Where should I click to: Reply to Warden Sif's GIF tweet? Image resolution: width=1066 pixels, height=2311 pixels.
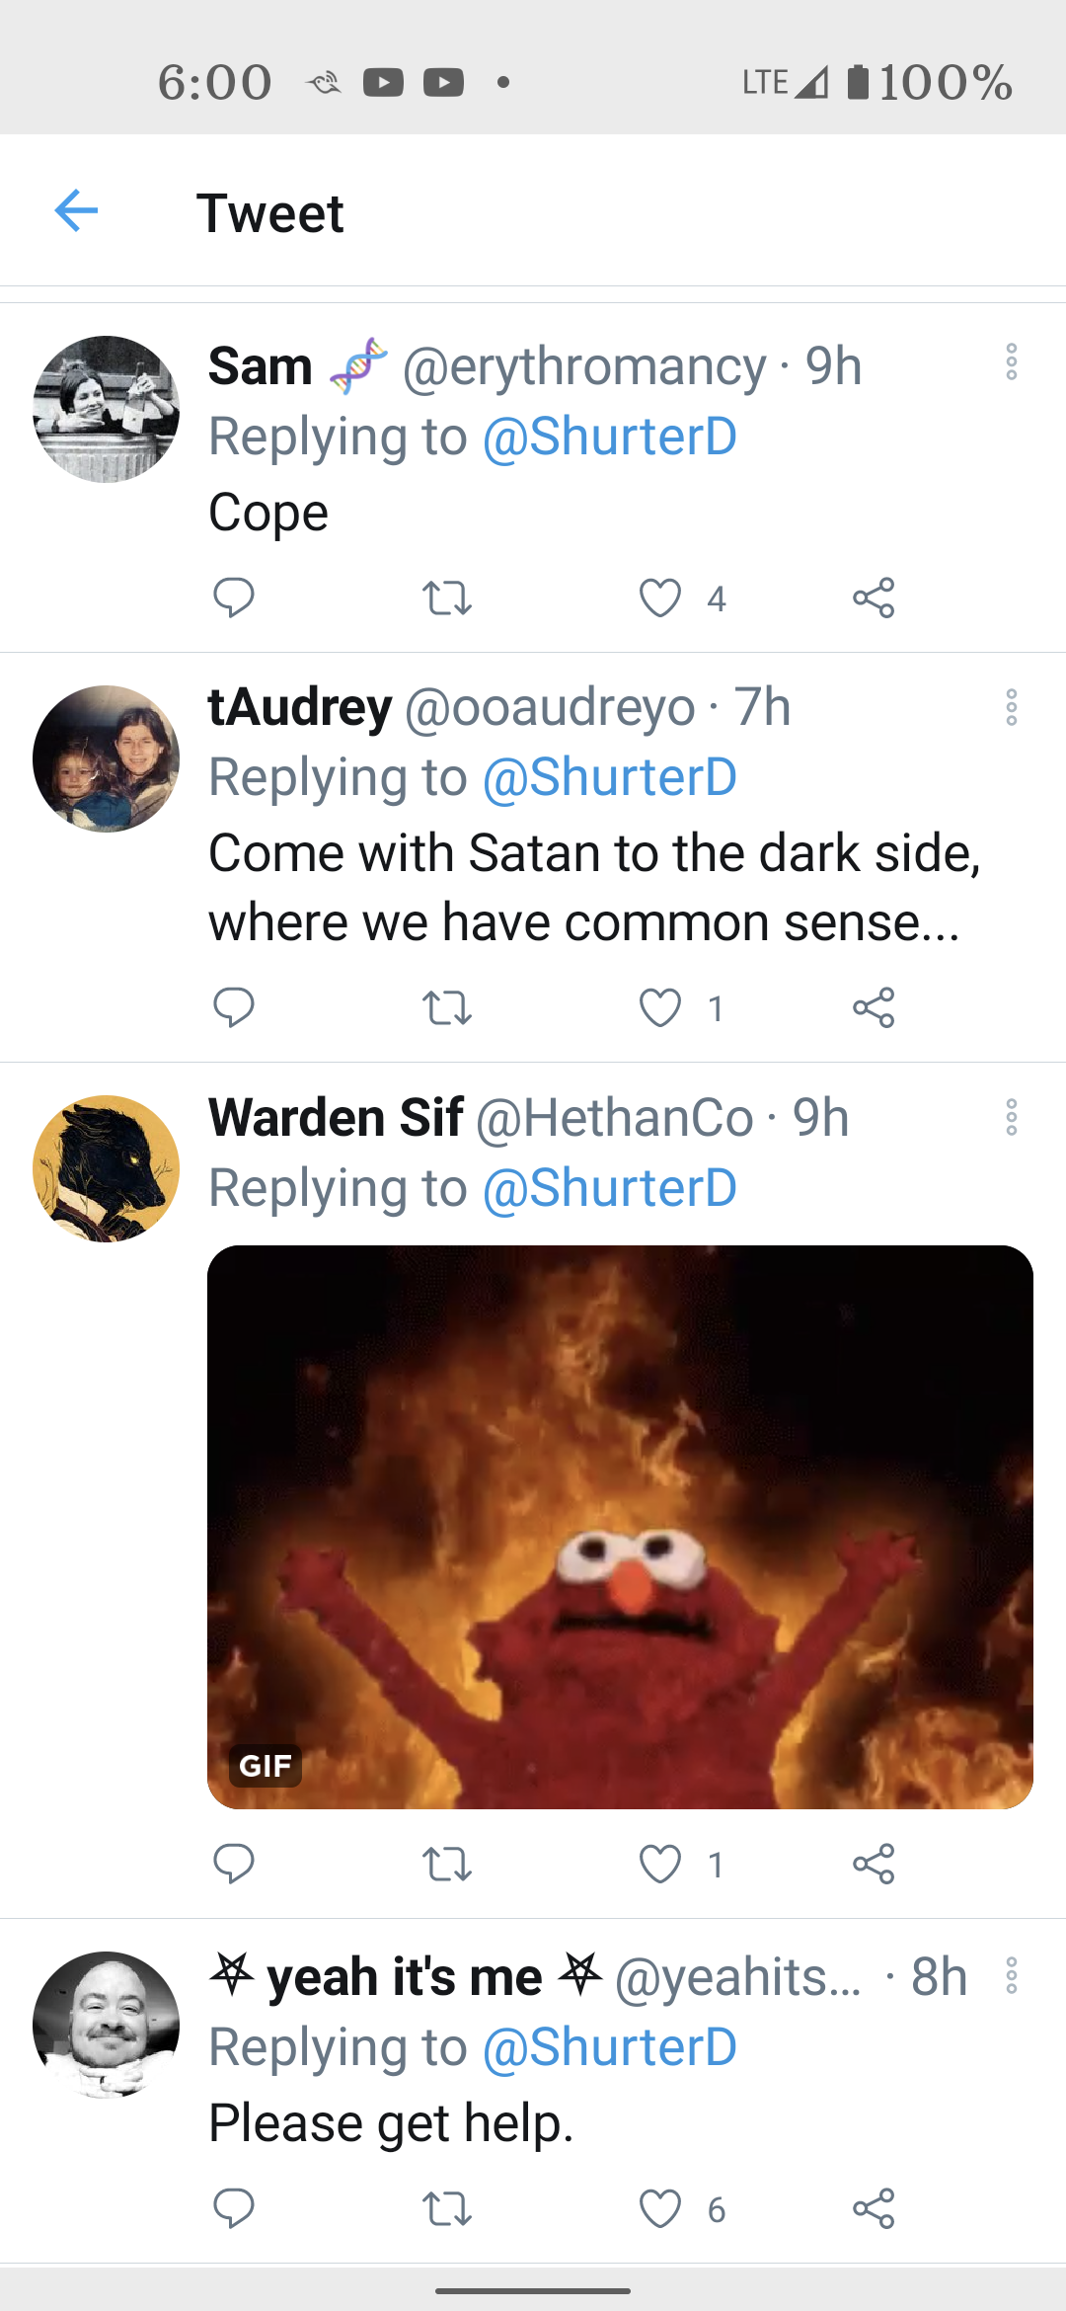[234, 1864]
